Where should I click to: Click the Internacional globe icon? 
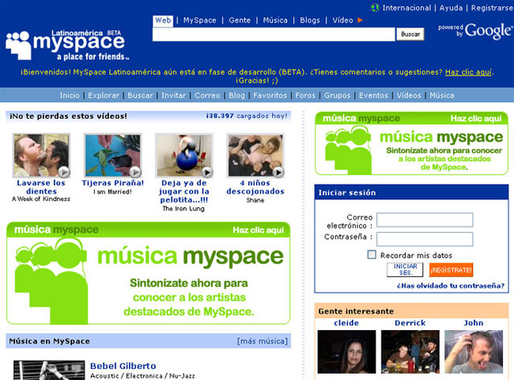(x=375, y=8)
